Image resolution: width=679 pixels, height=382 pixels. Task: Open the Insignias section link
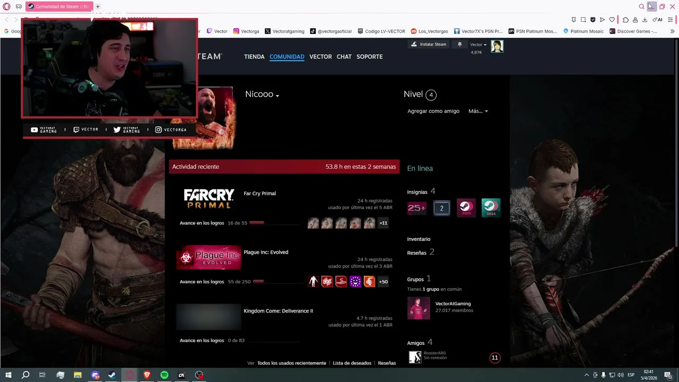tap(417, 192)
